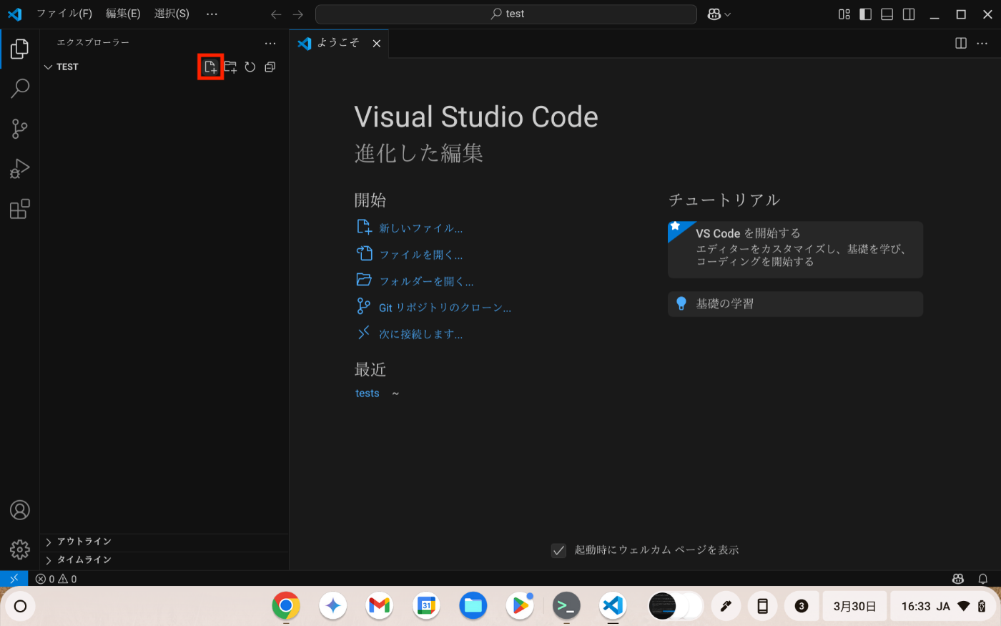
Task: Open Copilot status icon in status bar
Action: tap(958, 579)
